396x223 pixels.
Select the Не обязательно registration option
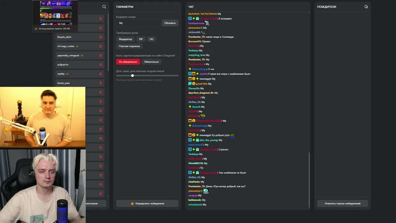128,62
